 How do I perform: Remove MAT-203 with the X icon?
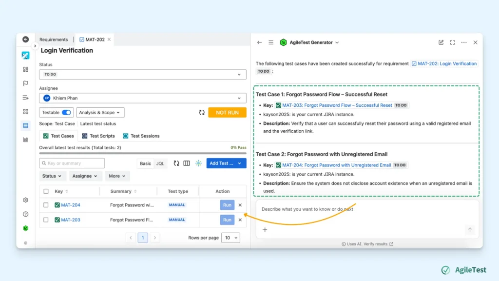[x=240, y=220]
